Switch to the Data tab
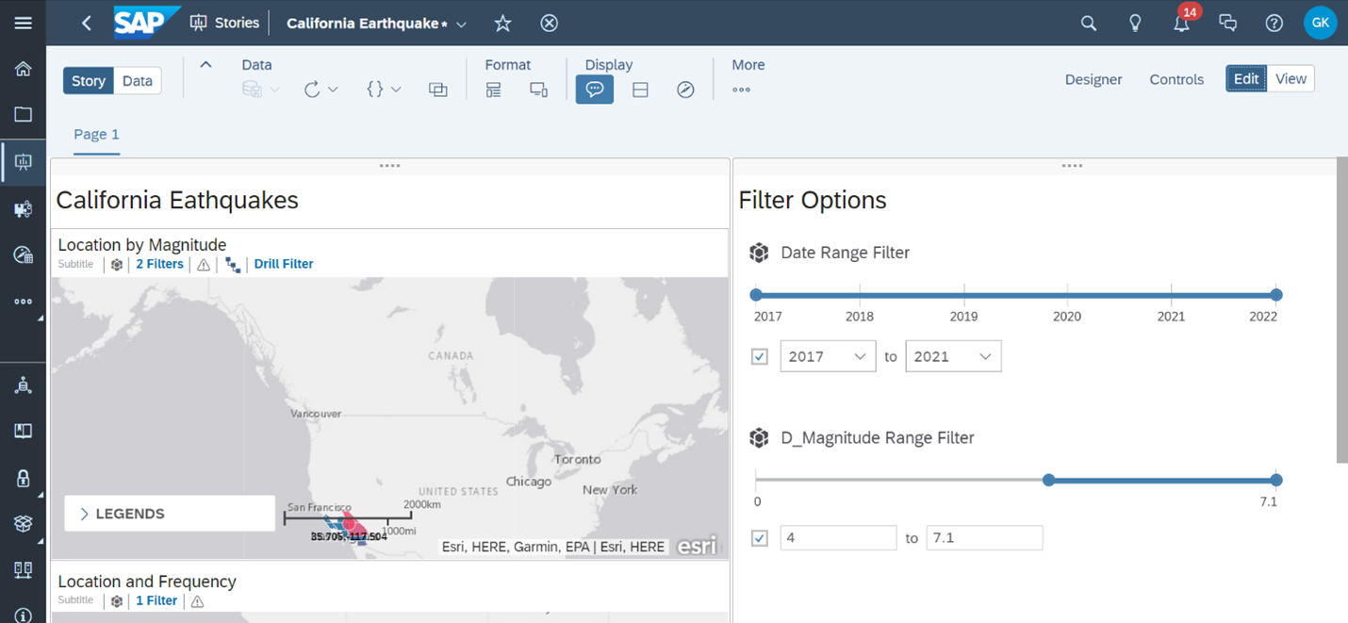 [x=138, y=81]
